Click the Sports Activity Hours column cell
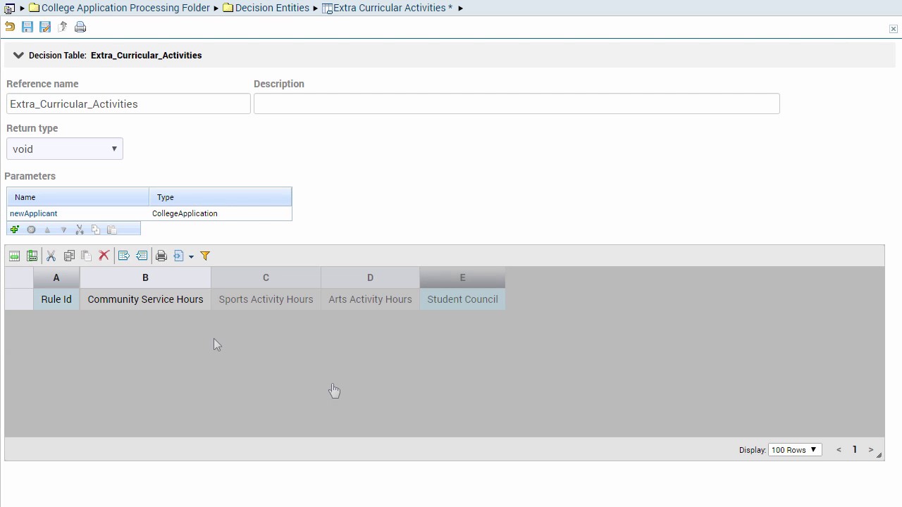902x507 pixels. coord(266,299)
